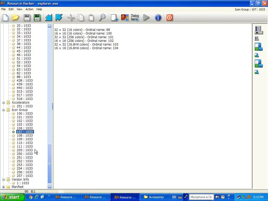The image size is (268, 201).
Task: Open the File menu
Action: (x=3, y=9)
